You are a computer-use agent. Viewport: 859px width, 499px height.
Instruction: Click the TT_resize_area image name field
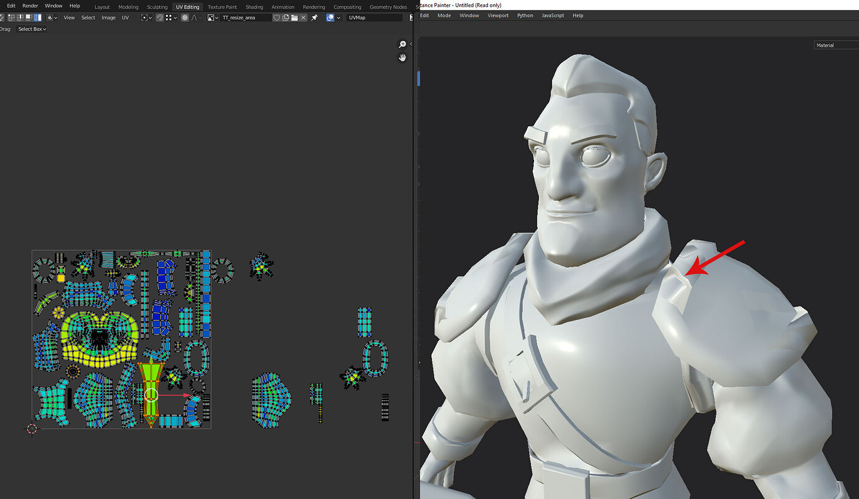tap(246, 17)
